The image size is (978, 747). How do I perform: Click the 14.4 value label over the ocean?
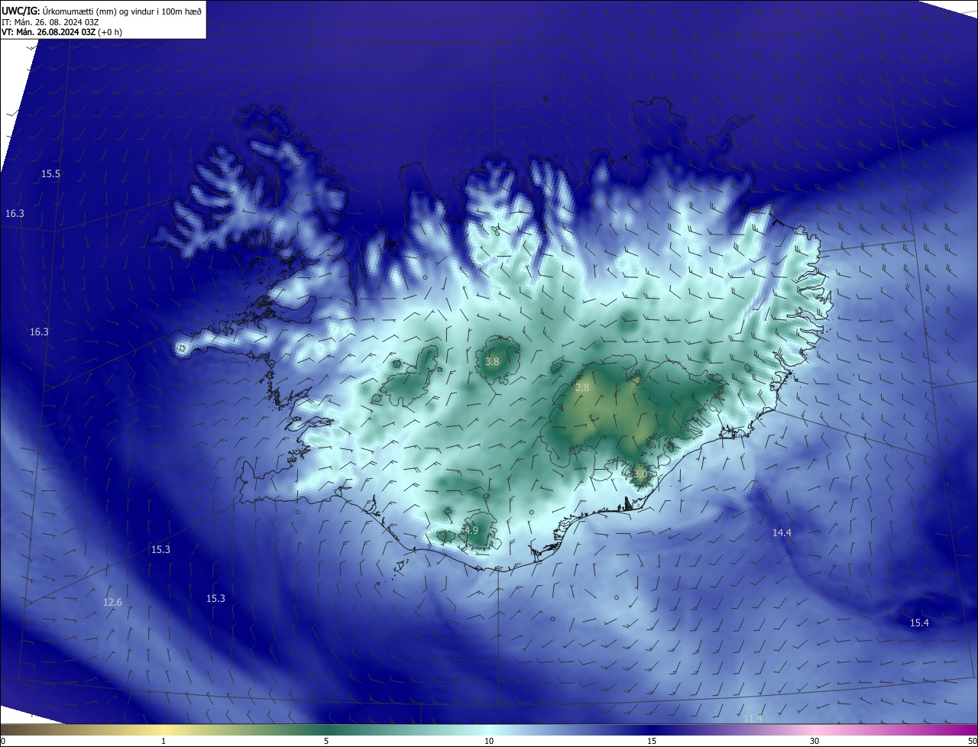(x=782, y=532)
